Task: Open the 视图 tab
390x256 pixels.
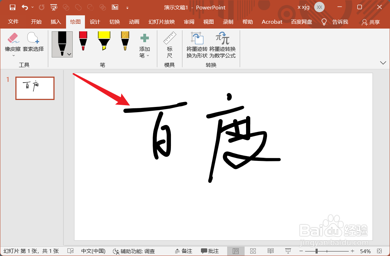Action: click(x=208, y=22)
